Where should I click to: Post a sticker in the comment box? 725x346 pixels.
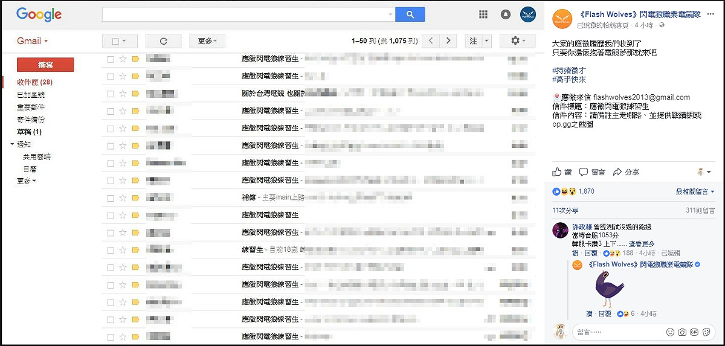tap(706, 332)
